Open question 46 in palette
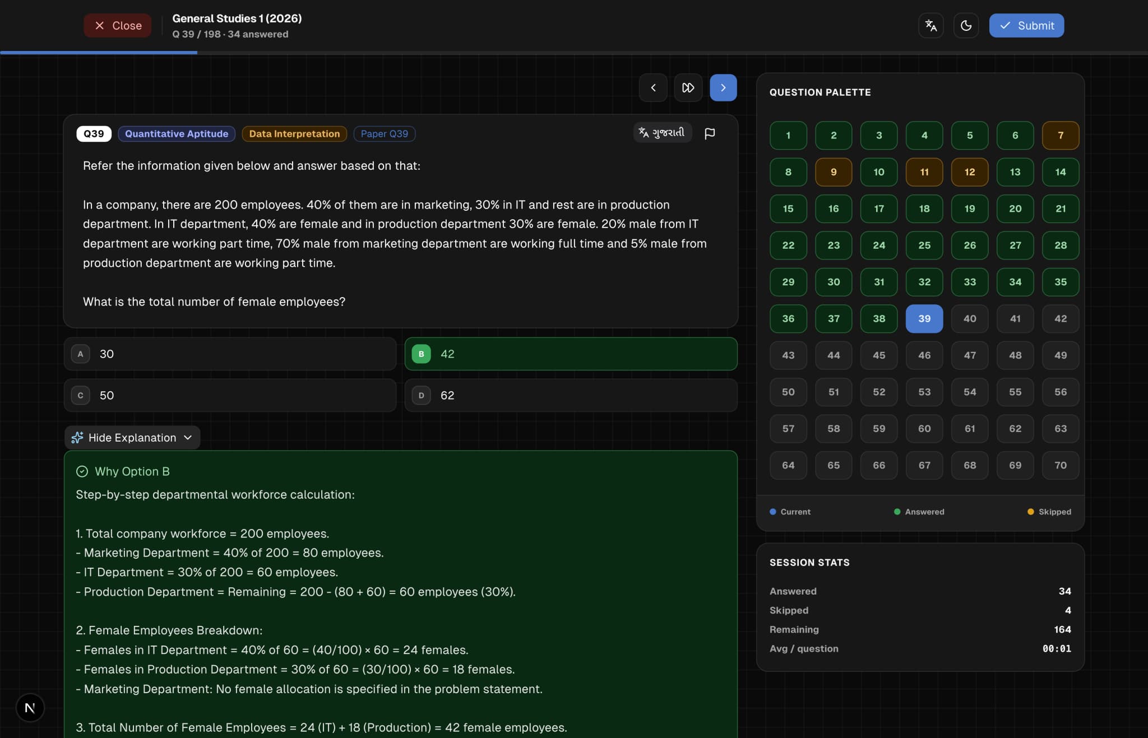Viewport: 1148px width, 738px height. tap(924, 356)
